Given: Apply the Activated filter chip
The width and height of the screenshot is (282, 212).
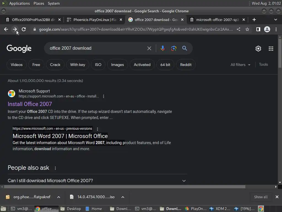Looking at the screenshot, I should tap(142, 65).
